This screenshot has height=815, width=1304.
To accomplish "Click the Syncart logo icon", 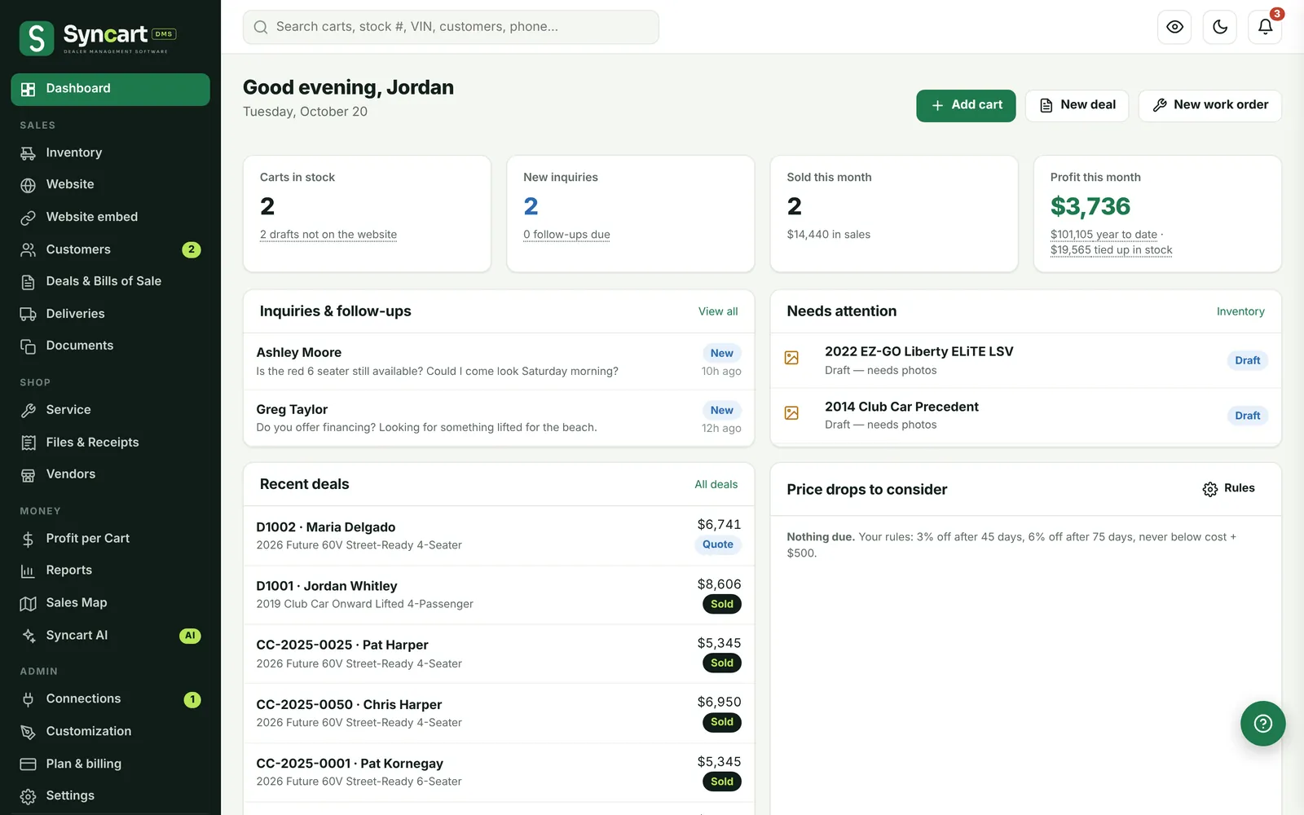I will point(37,38).
